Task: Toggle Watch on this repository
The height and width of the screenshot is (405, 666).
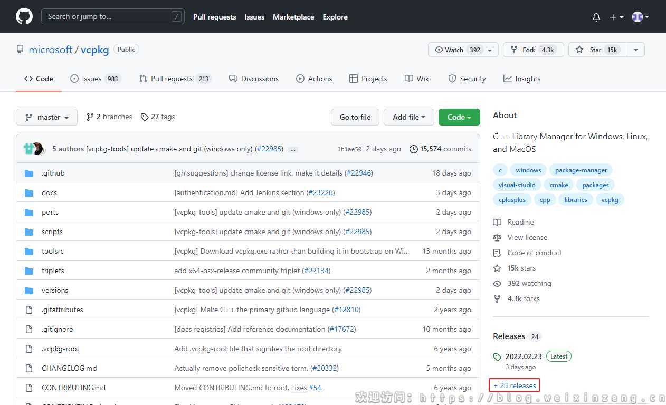Action: click(x=457, y=50)
